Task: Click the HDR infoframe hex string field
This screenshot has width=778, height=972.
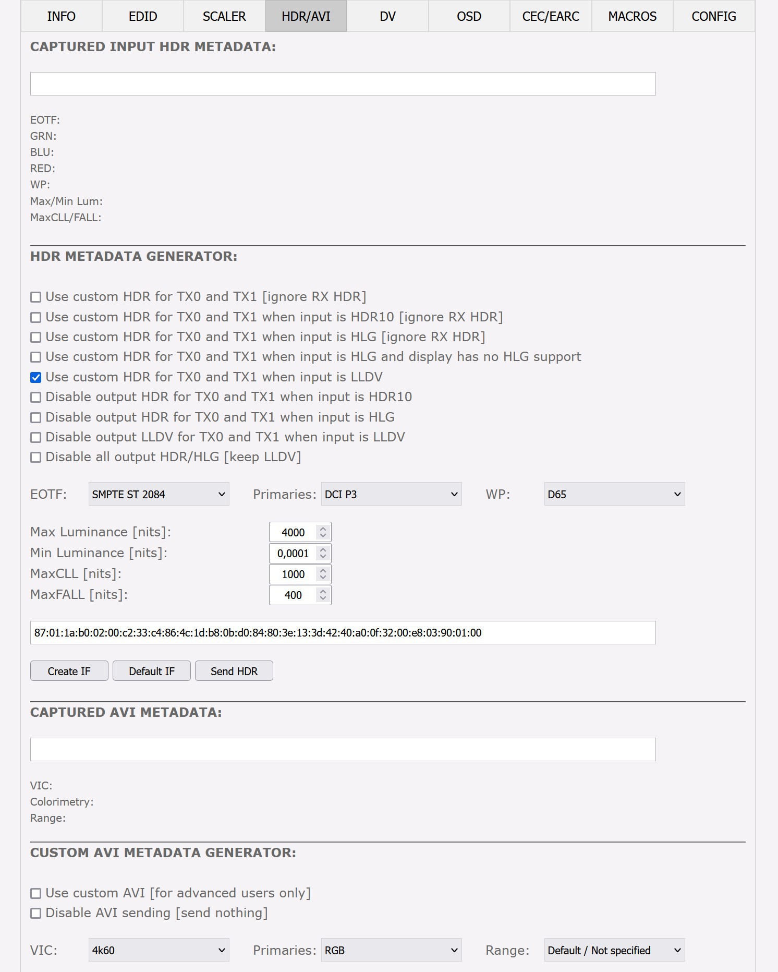Action: click(x=343, y=632)
